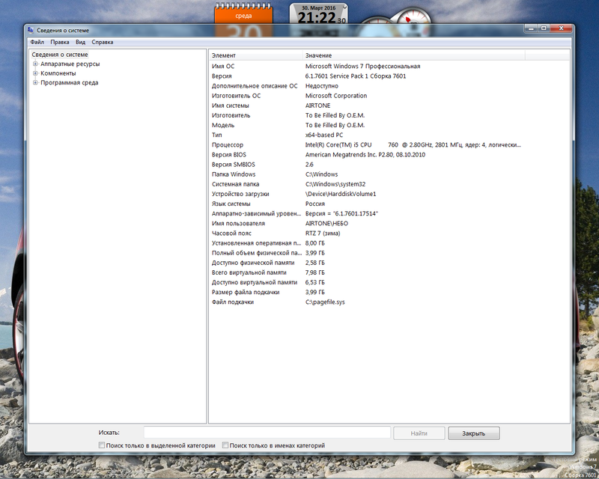Select the Процессор row label
The image size is (599, 479).
pos(228,144)
